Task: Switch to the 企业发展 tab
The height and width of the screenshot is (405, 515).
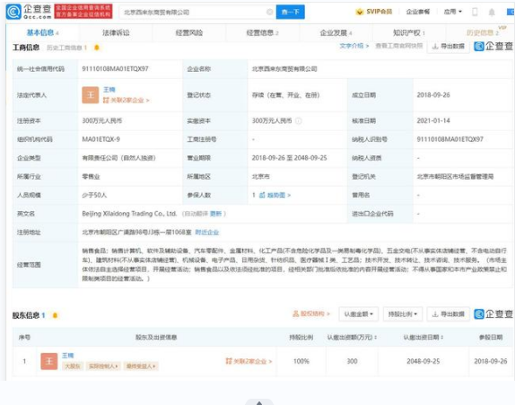Action: (x=336, y=32)
